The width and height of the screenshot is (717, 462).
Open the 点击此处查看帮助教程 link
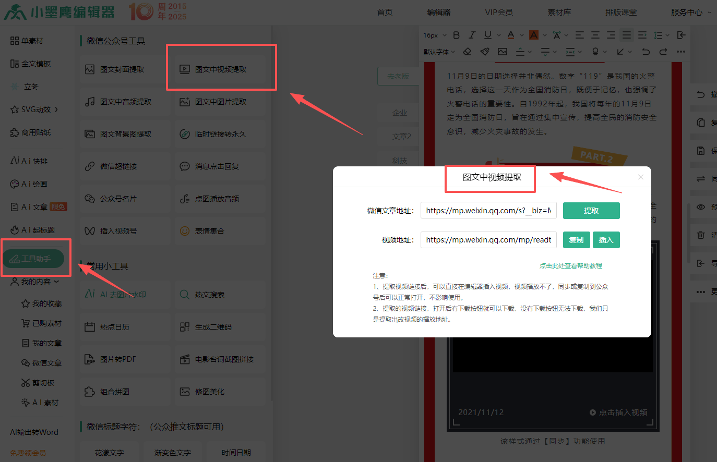tap(570, 266)
